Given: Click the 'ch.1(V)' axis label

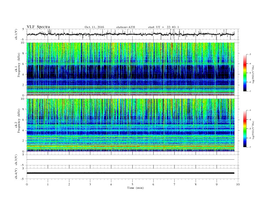Looking at the screenshot, I should (x=16, y=35).
